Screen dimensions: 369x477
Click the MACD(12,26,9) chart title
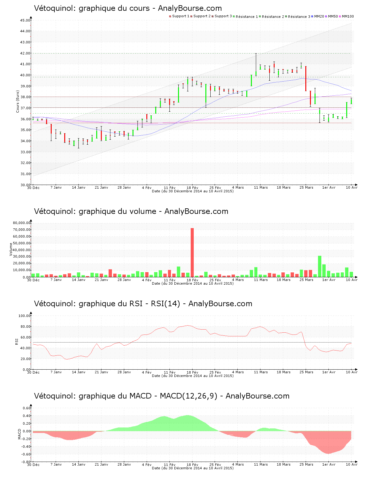pos(162,396)
